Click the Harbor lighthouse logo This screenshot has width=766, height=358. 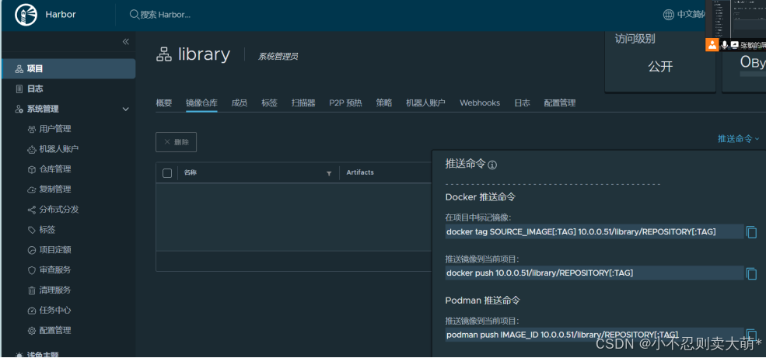pyautogui.click(x=26, y=15)
